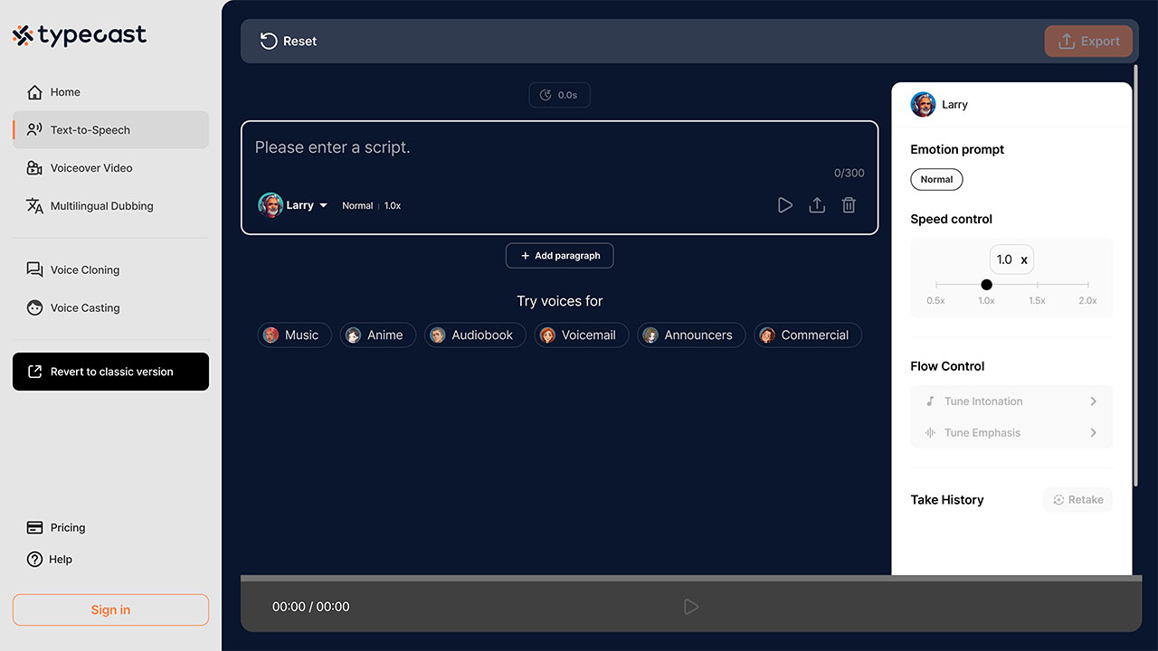Image resolution: width=1158 pixels, height=651 pixels.
Task: Set speed slider to 1.5x mark
Action: [x=1037, y=285]
